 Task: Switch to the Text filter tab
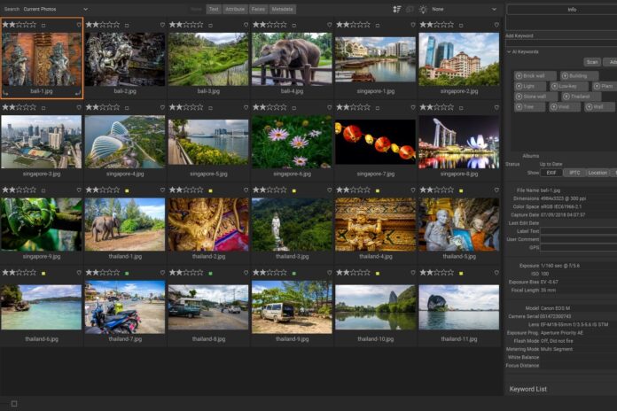click(x=214, y=9)
